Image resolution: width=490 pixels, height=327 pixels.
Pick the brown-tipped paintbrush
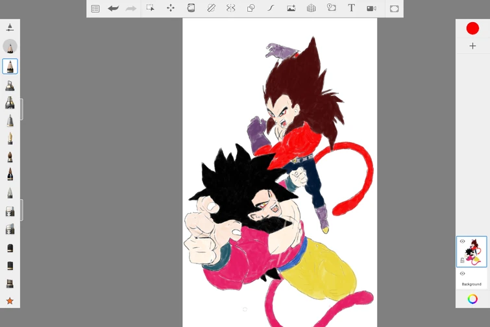[10, 157]
